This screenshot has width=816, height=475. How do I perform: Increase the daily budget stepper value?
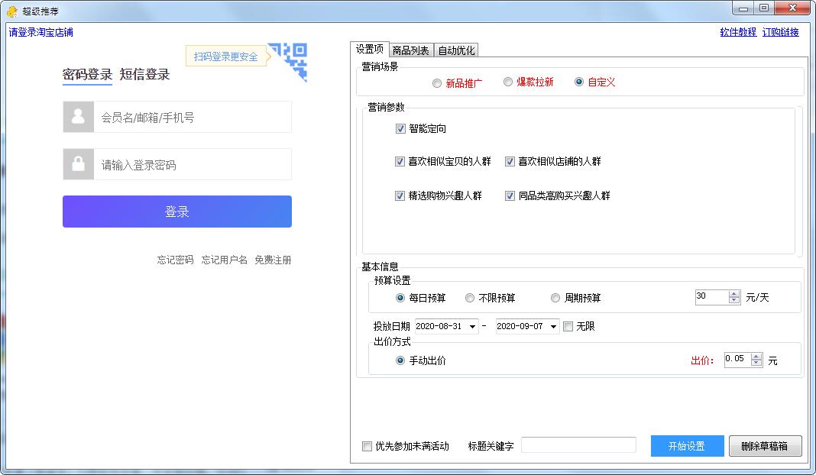click(734, 294)
